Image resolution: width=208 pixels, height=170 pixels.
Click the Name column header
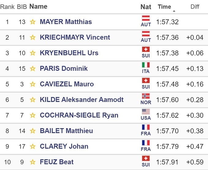tap(38, 6)
